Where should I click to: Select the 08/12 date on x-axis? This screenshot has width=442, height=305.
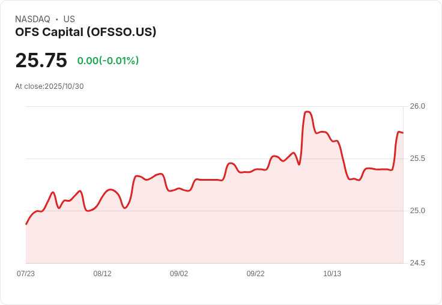[x=102, y=274]
